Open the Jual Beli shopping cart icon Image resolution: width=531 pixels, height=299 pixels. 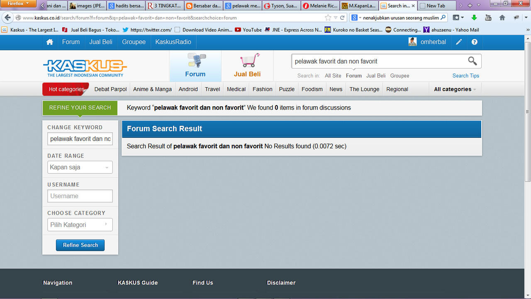(x=250, y=61)
